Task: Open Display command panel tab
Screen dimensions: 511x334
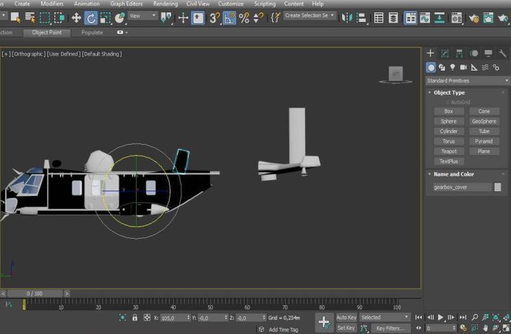Action: click(x=488, y=53)
